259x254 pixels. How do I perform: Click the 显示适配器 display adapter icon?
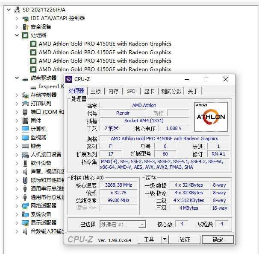click(25, 223)
